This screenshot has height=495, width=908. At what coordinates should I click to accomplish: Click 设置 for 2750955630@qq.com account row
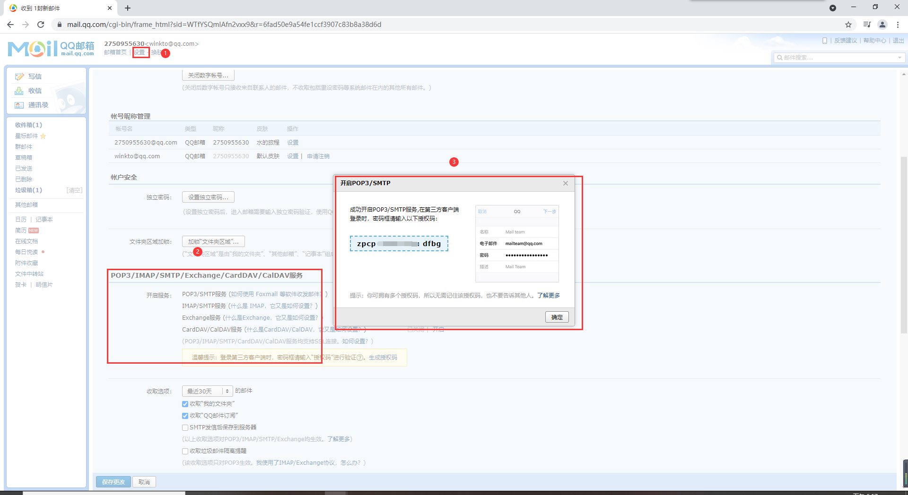click(x=293, y=143)
